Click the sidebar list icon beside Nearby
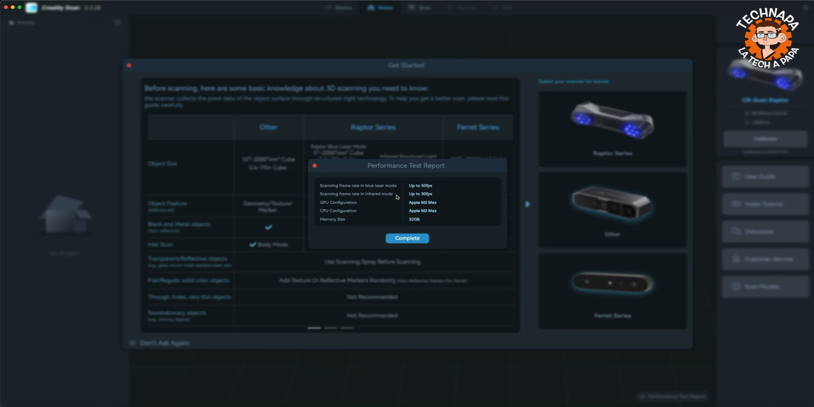The width and height of the screenshot is (814, 407). click(117, 22)
